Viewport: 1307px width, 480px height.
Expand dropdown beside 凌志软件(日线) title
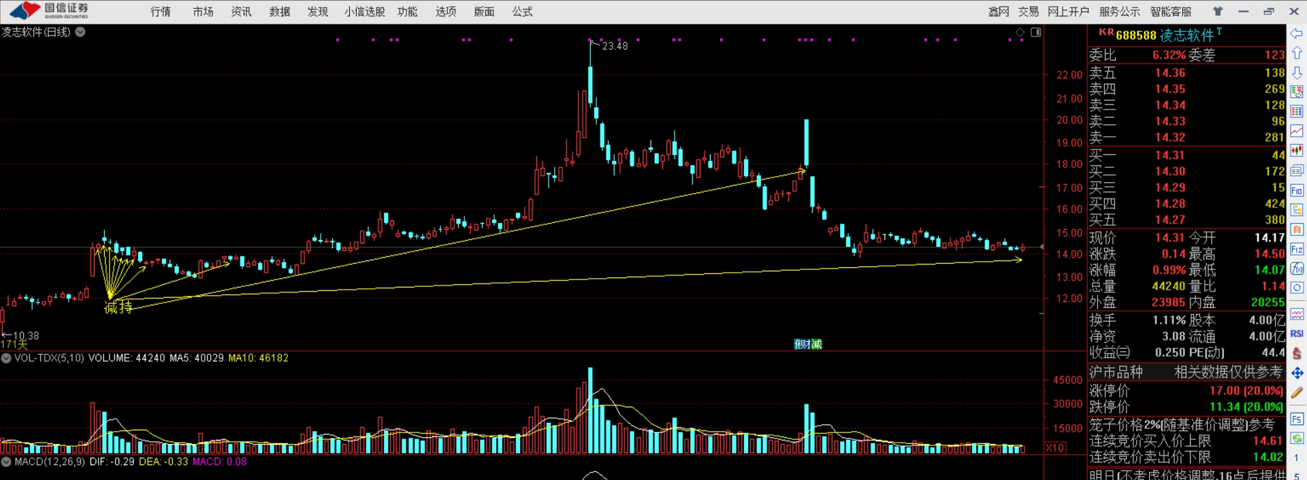pyautogui.click(x=80, y=32)
